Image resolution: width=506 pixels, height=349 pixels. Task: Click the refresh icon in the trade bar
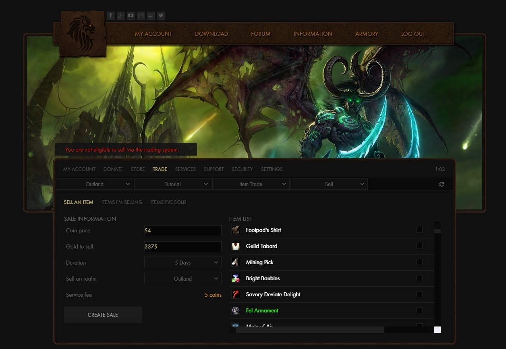point(442,184)
